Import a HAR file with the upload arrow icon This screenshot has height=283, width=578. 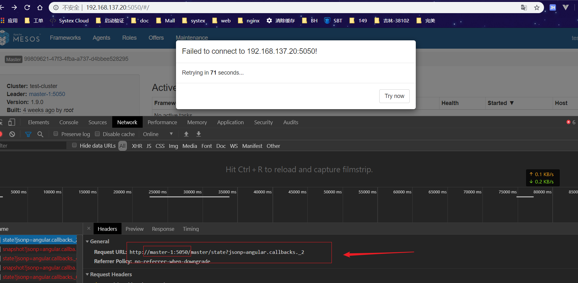point(186,134)
